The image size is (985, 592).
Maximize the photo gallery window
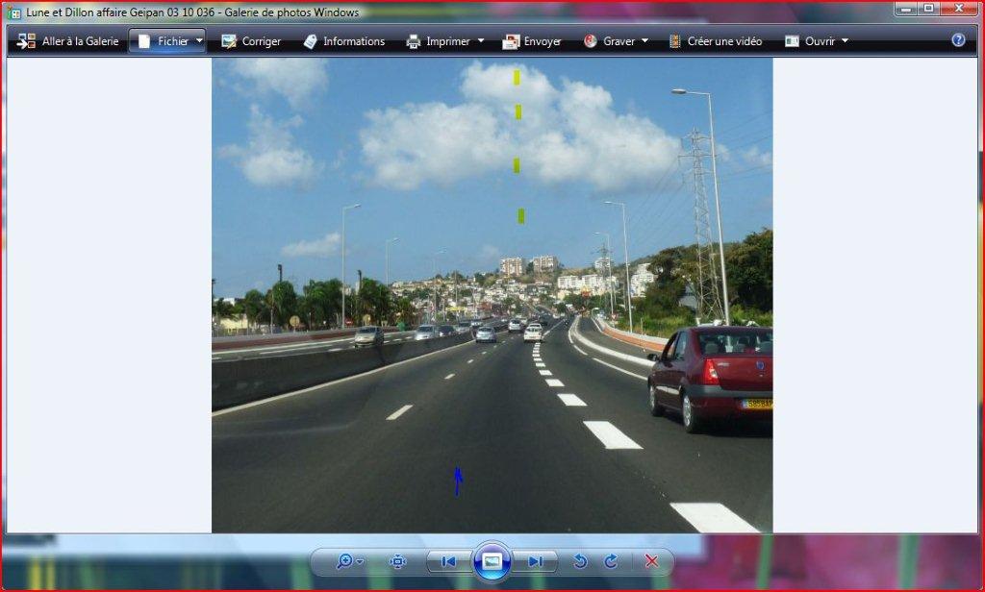928,9
